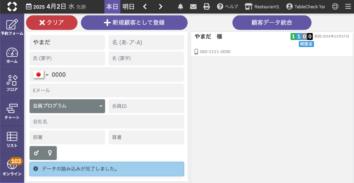
Task: Open リスト view in sidebar
Action: (x=12, y=140)
